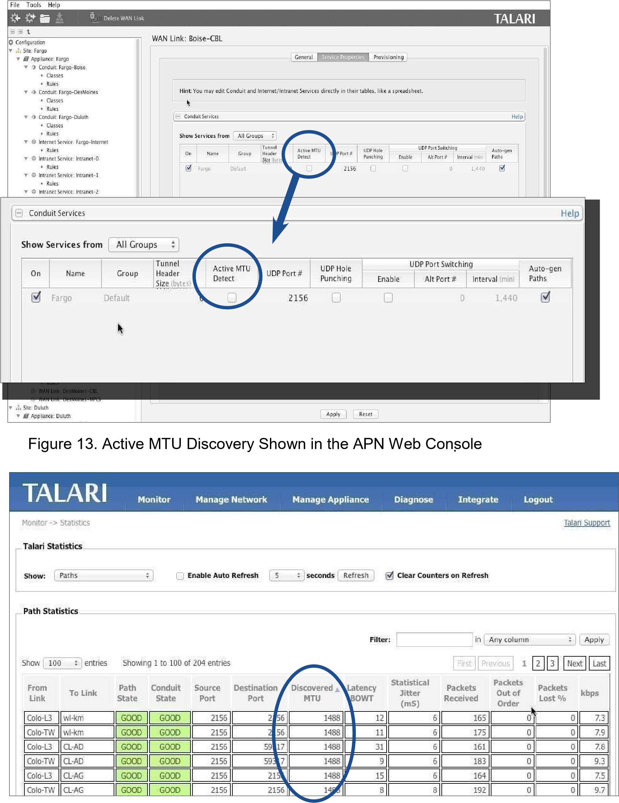Untick the Fargo On checkbox in small background table

pyautogui.click(x=188, y=168)
